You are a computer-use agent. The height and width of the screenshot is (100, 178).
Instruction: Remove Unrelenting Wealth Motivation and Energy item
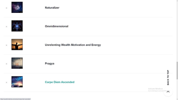(6, 45)
